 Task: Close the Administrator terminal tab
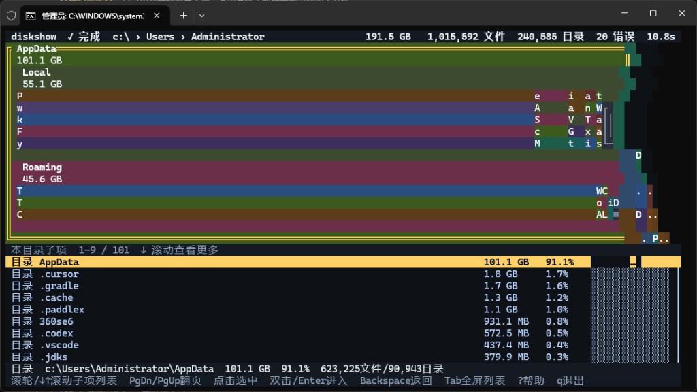coord(157,16)
